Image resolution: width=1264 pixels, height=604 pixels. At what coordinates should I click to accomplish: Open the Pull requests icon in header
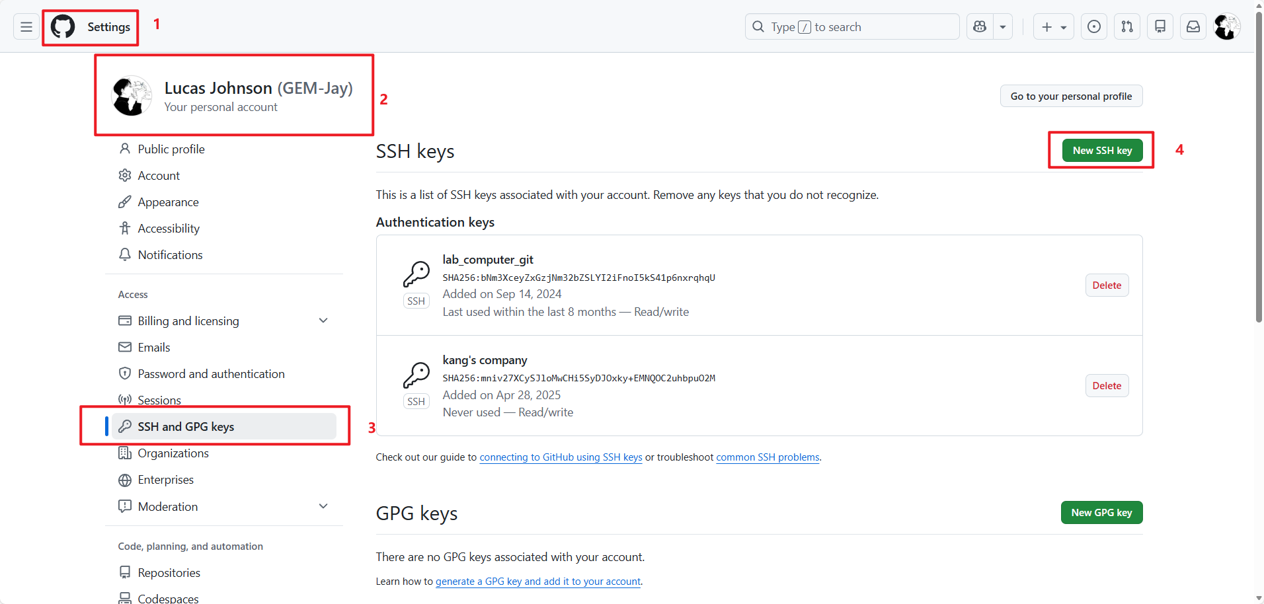click(1127, 27)
